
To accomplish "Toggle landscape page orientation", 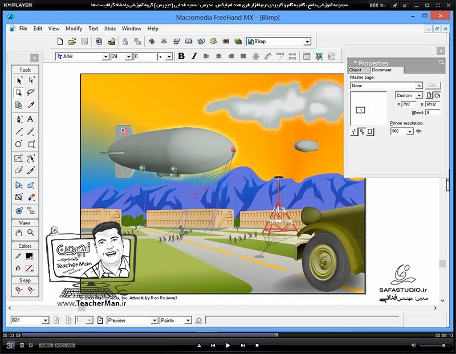I will tap(437, 95).
